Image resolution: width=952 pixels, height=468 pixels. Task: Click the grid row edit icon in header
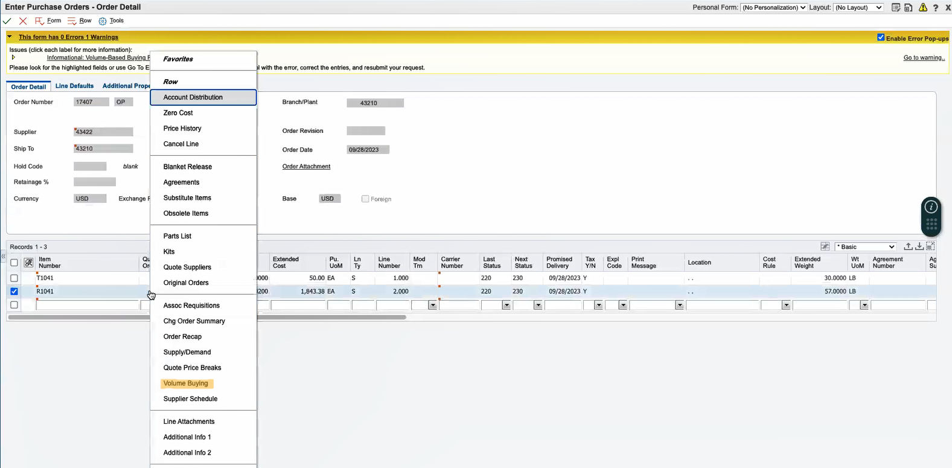point(28,263)
